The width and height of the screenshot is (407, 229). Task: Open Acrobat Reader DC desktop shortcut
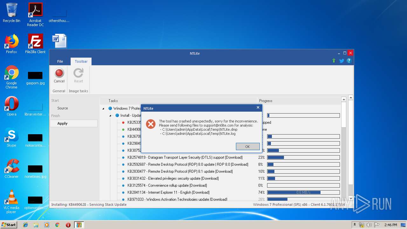(x=35, y=15)
